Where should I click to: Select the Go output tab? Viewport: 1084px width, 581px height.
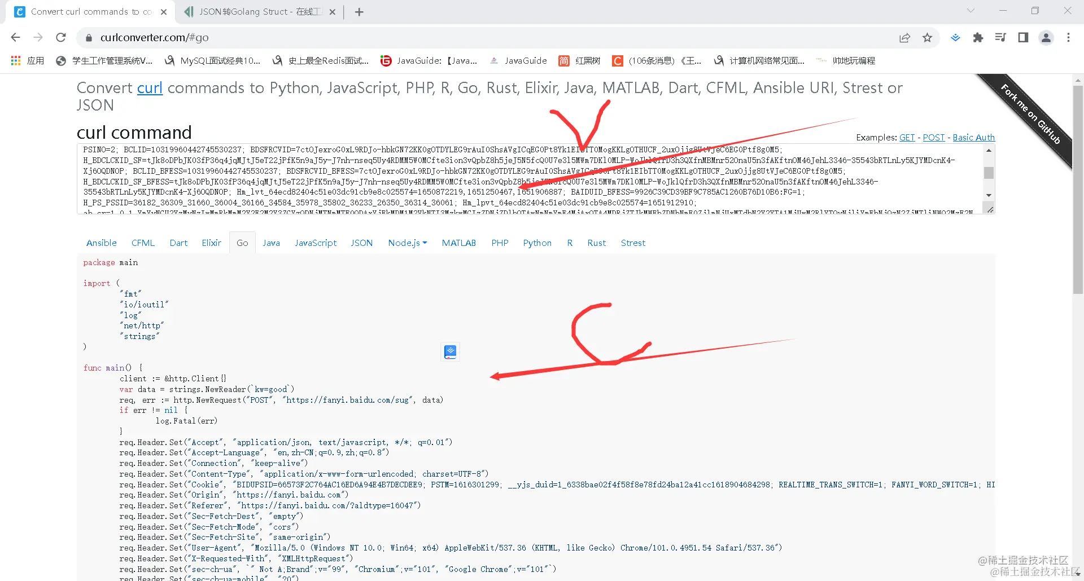click(x=242, y=243)
